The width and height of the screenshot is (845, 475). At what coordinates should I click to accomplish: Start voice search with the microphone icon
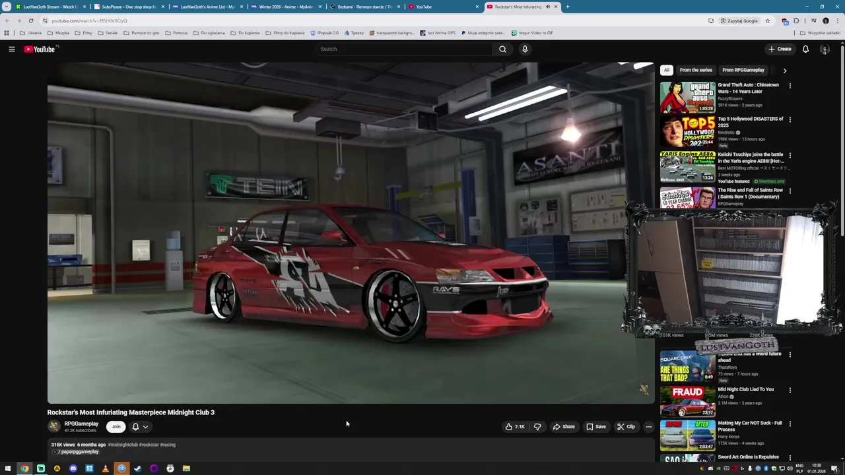point(525,49)
